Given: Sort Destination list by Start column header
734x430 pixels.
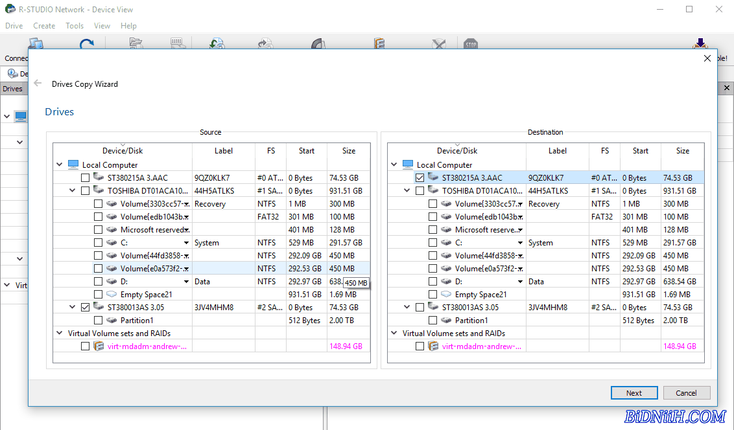Looking at the screenshot, I should pyautogui.click(x=641, y=150).
